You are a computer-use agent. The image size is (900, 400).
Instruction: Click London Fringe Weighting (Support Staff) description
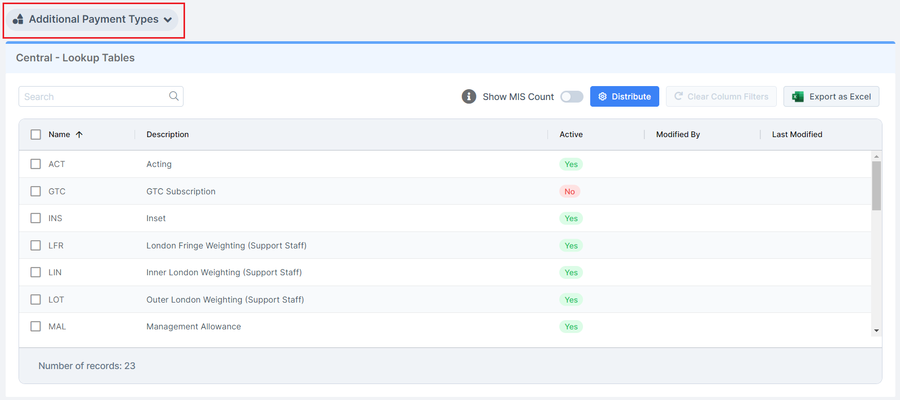pyautogui.click(x=226, y=245)
